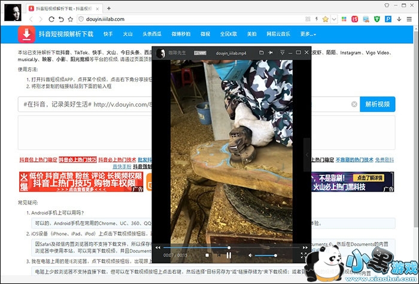This screenshot has height=284, width=419.
Task: Pin the video player window on top
Action: point(271,53)
